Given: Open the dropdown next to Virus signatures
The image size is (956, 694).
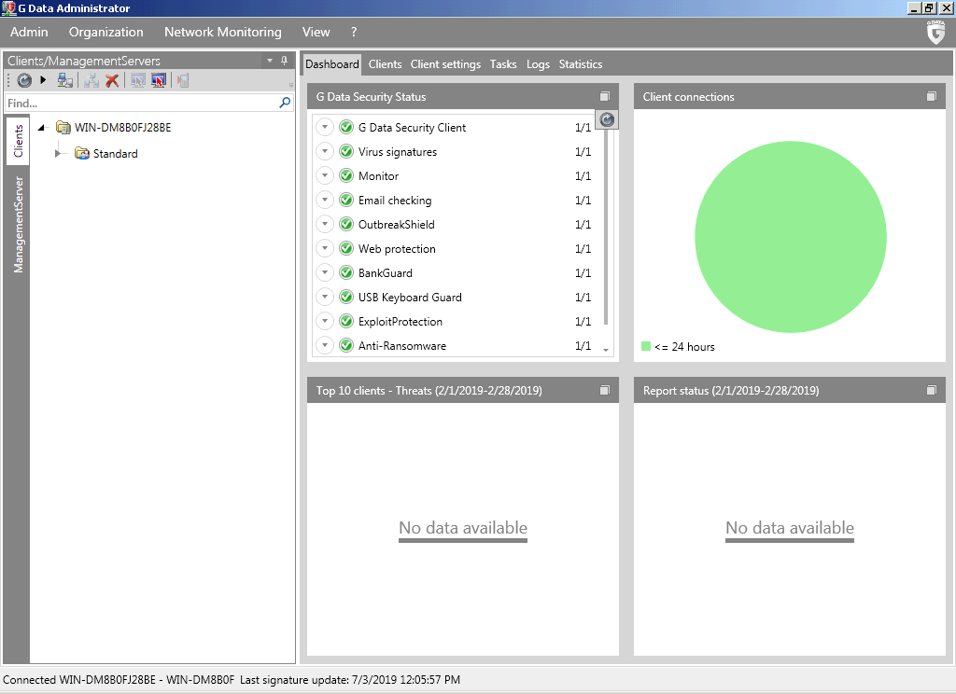Looking at the screenshot, I should [x=325, y=152].
